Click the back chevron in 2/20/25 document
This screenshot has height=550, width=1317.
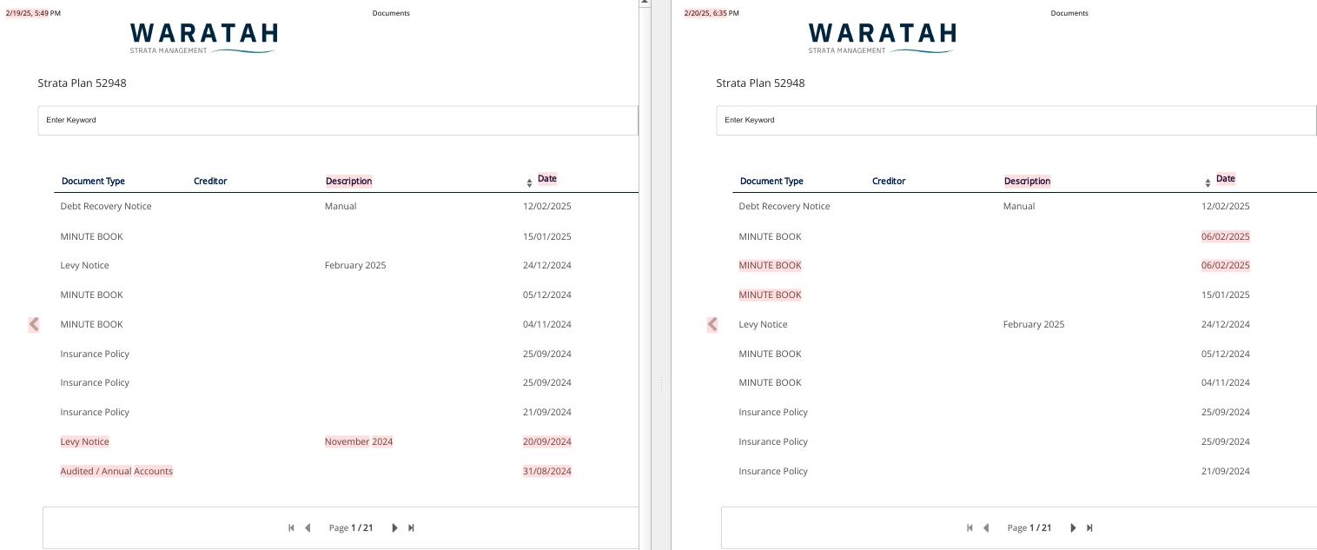coord(712,324)
